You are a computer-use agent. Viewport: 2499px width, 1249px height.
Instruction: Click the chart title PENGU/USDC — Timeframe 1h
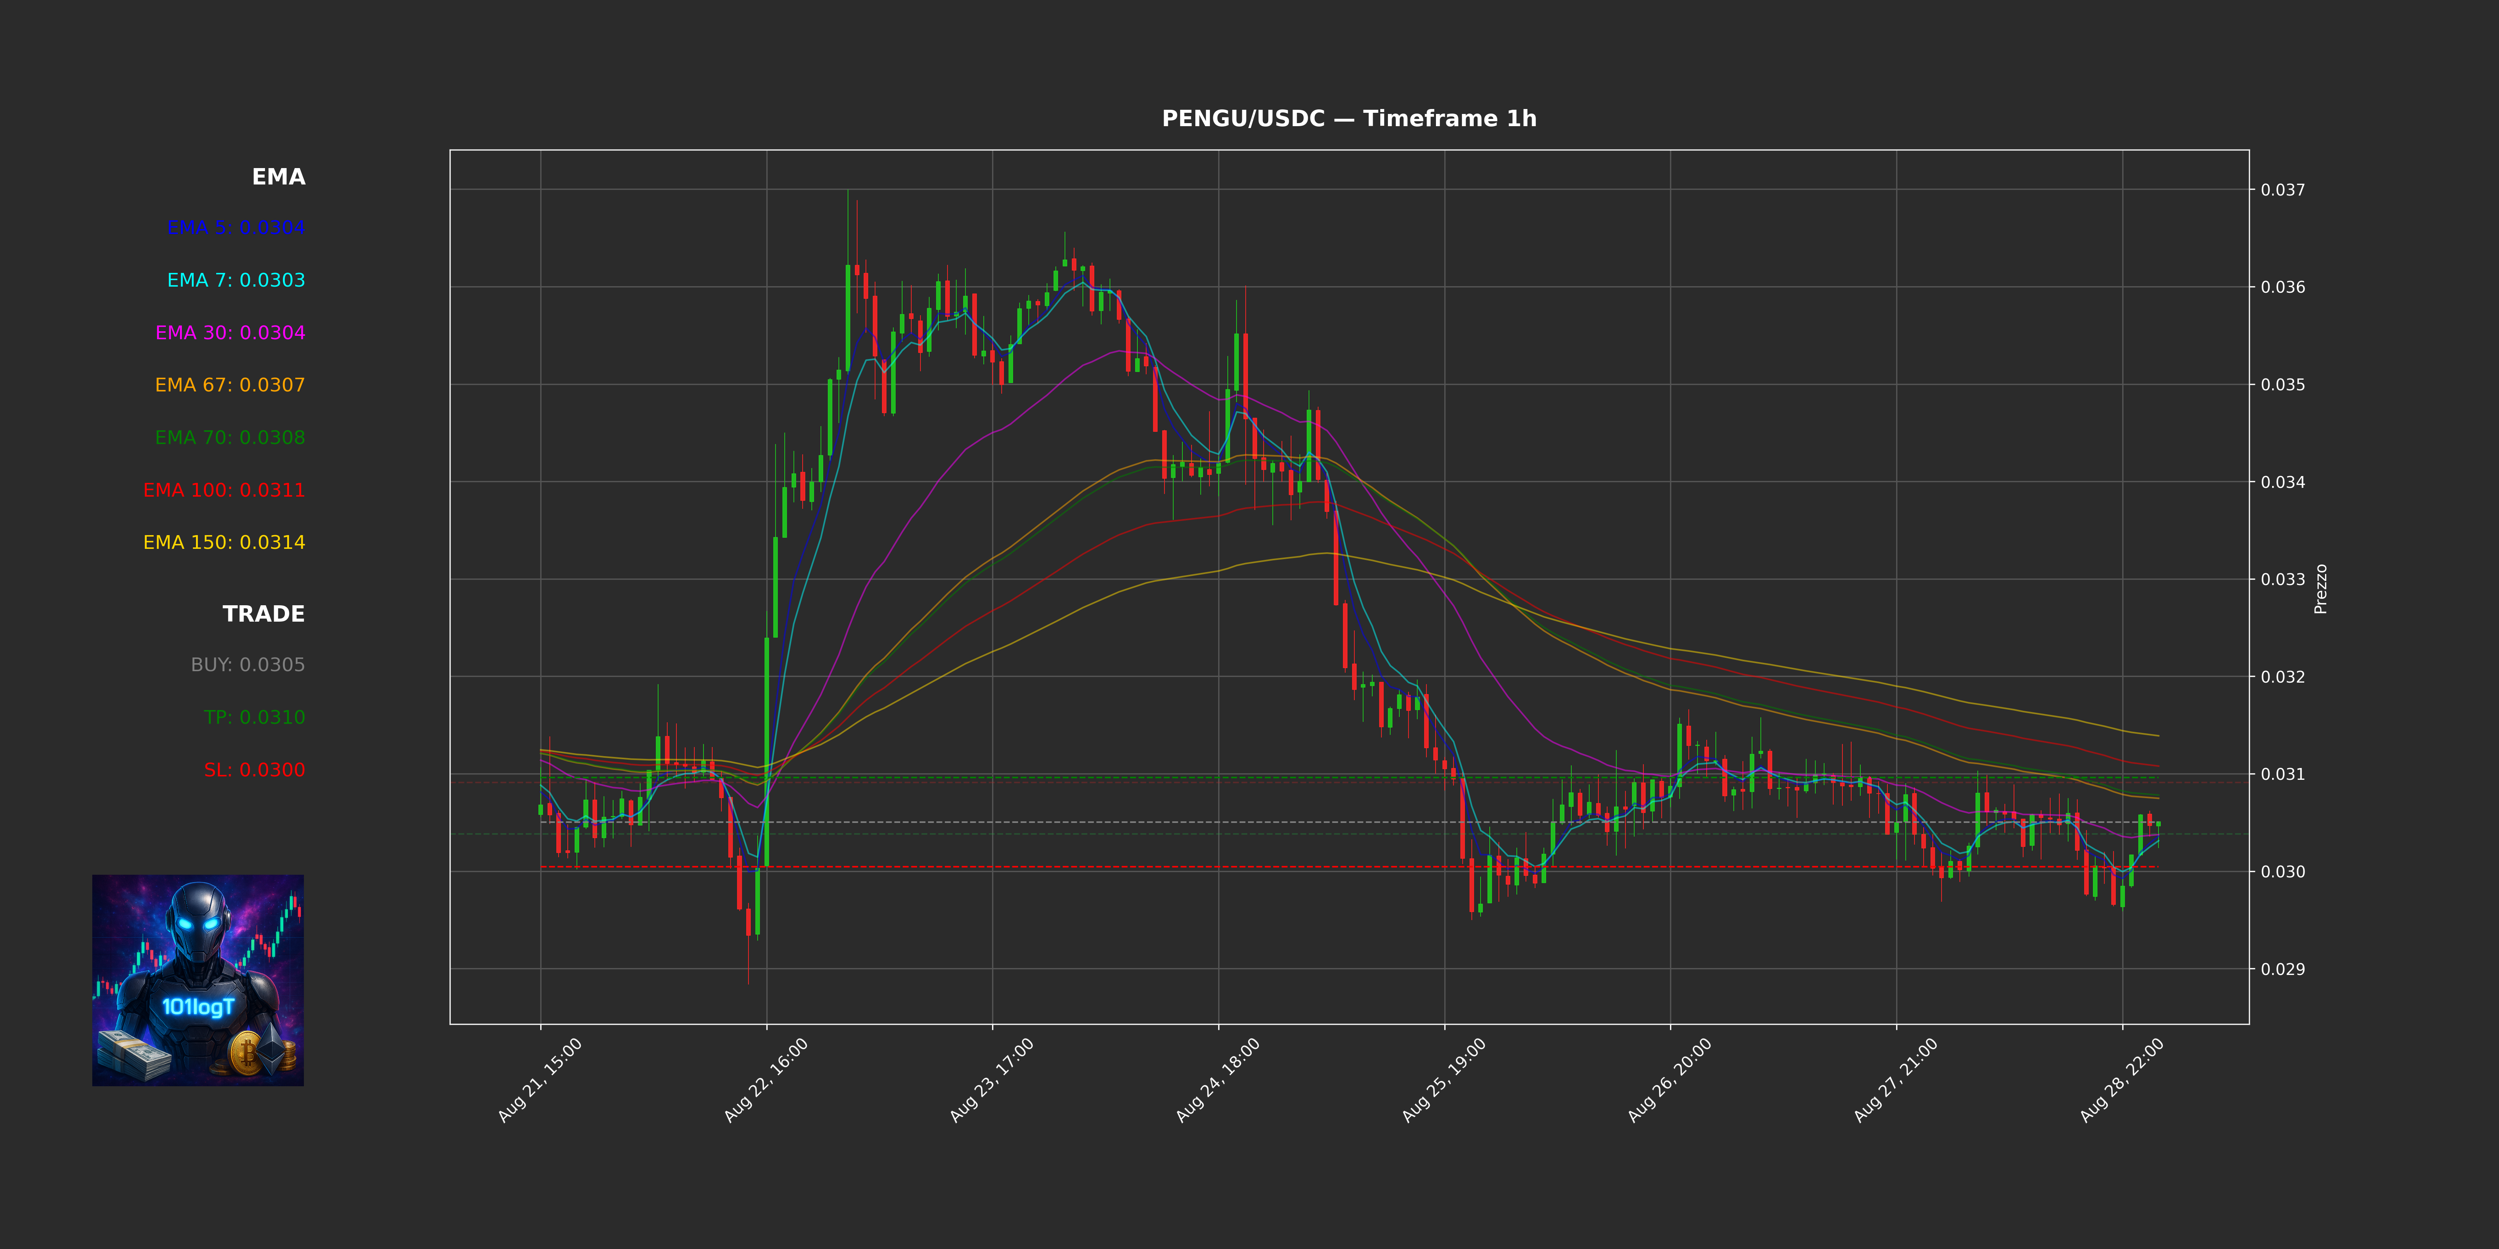(1349, 118)
